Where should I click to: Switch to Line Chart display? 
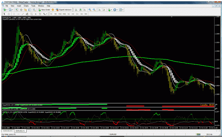85,10
